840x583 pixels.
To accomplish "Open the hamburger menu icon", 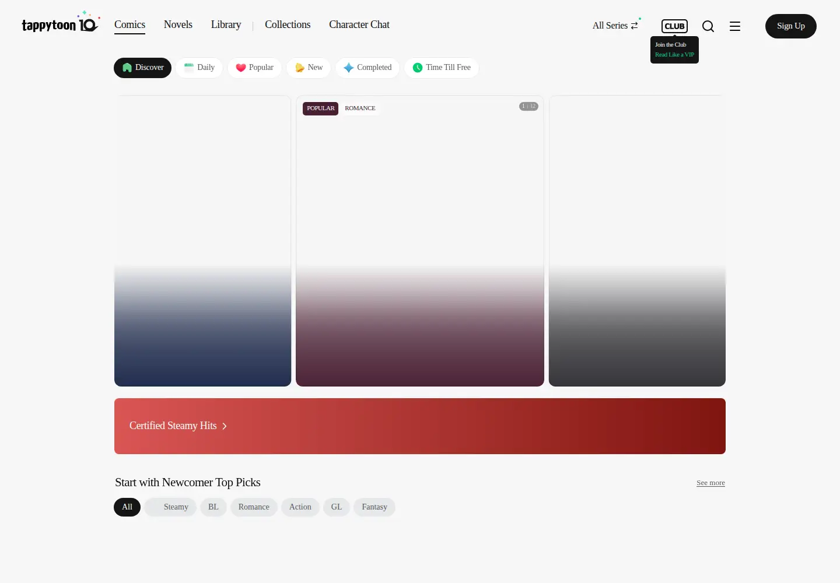I will point(735,26).
